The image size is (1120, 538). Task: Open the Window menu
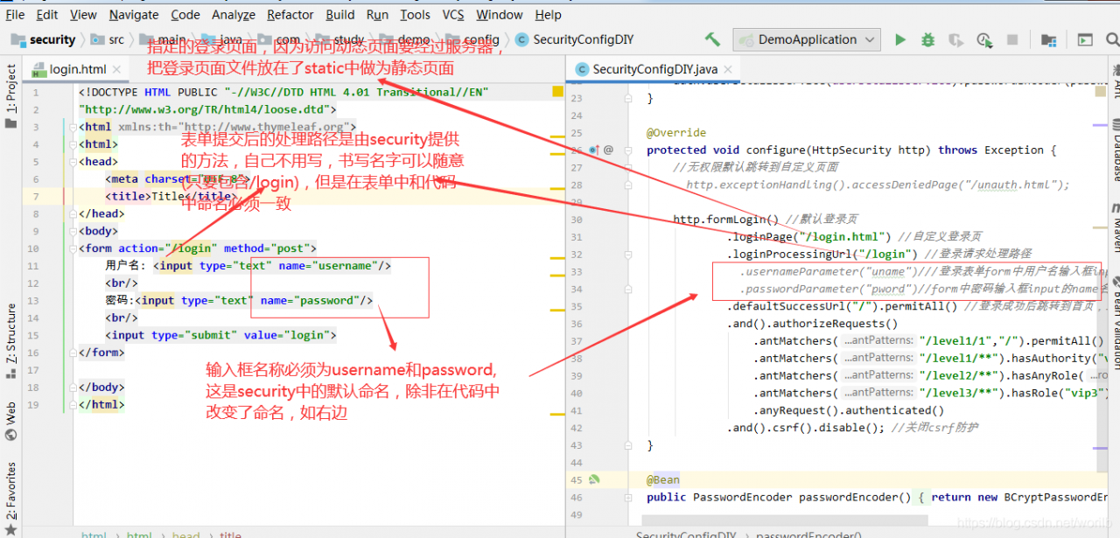tap(500, 14)
